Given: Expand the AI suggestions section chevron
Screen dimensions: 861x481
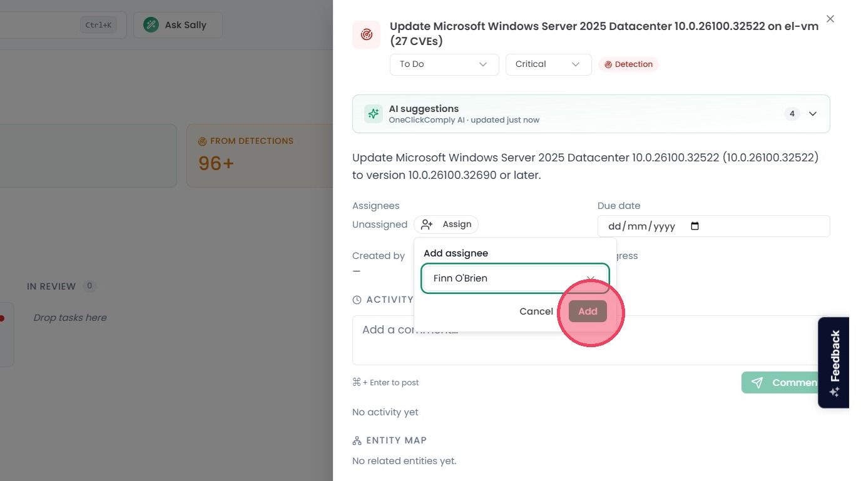Looking at the screenshot, I should [813, 114].
